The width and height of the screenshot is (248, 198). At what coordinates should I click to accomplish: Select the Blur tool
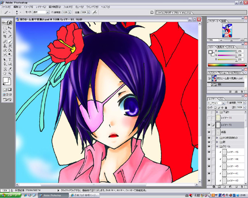tap(5, 54)
